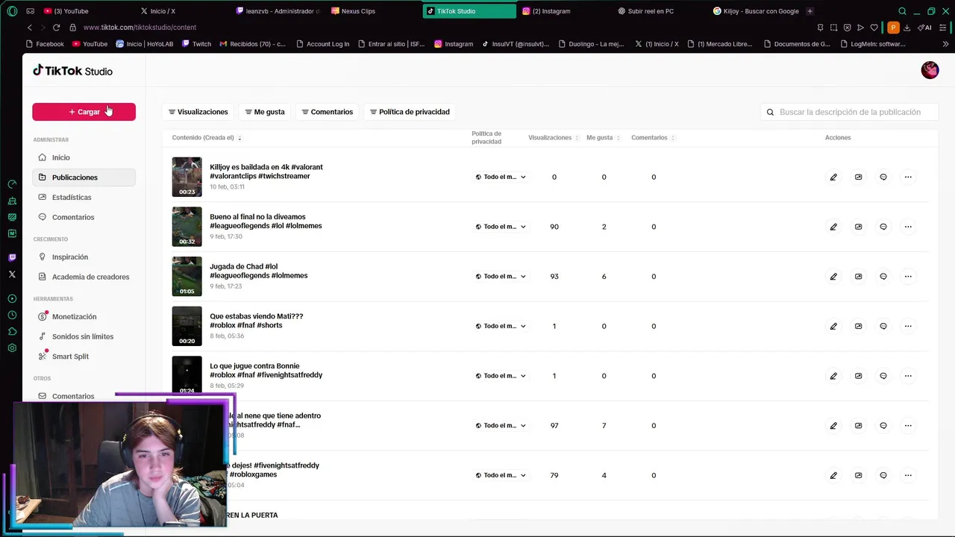955x537 pixels.
Task: Go to Inicio in sidebar
Action: click(84, 157)
